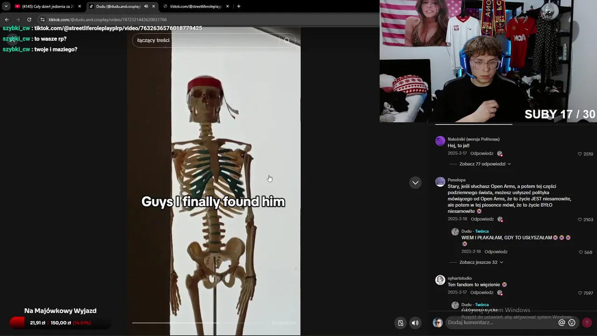This screenshot has width=597, height=336.
Task: Like Dudu's reply with 568 likes
Action: pyautogui.click(x=581, y=252)
